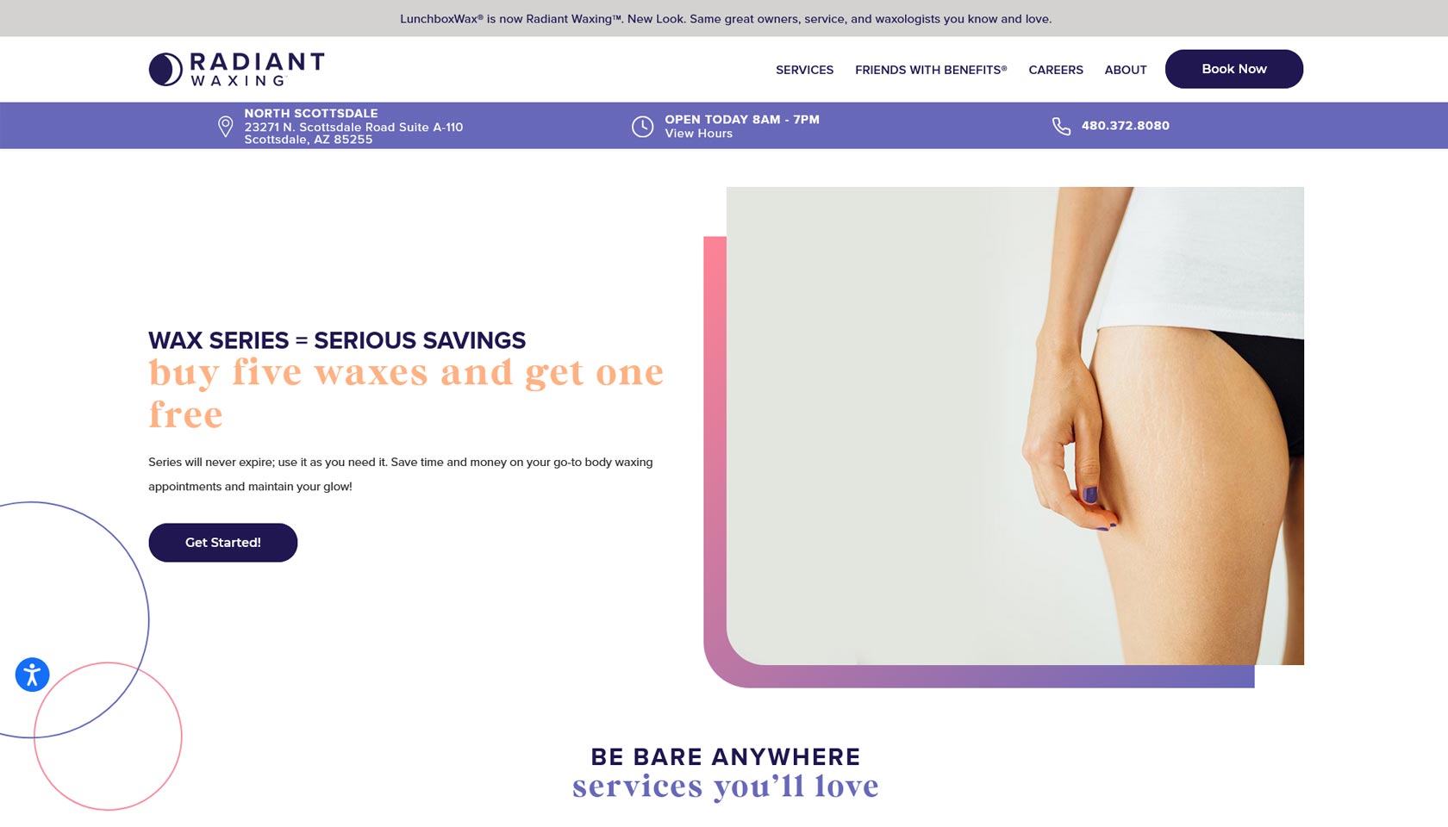Open the blue accessibility widget icon
Screen dimensions: 1448x827
coord(33,675)
